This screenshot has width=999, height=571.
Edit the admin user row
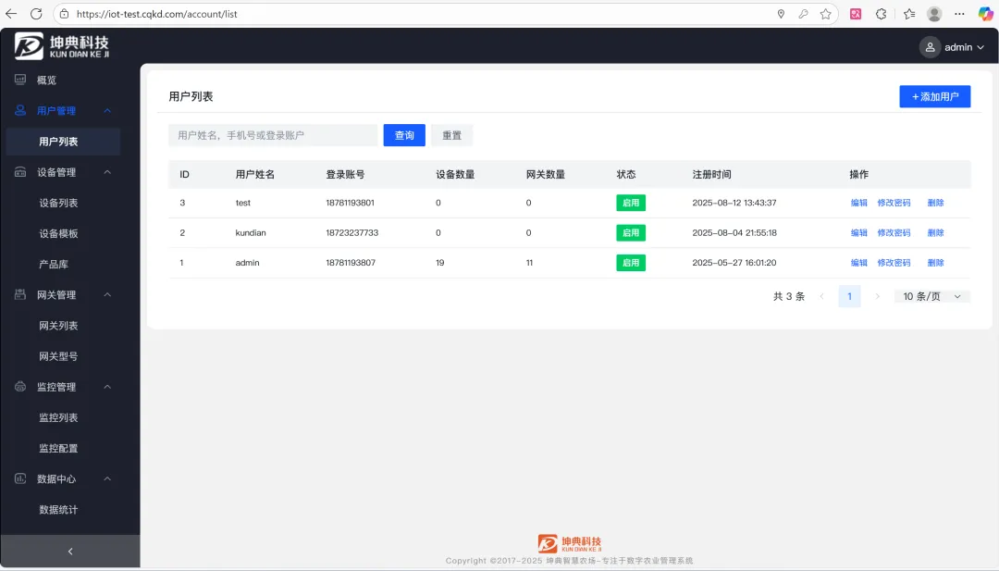point(858,263)
